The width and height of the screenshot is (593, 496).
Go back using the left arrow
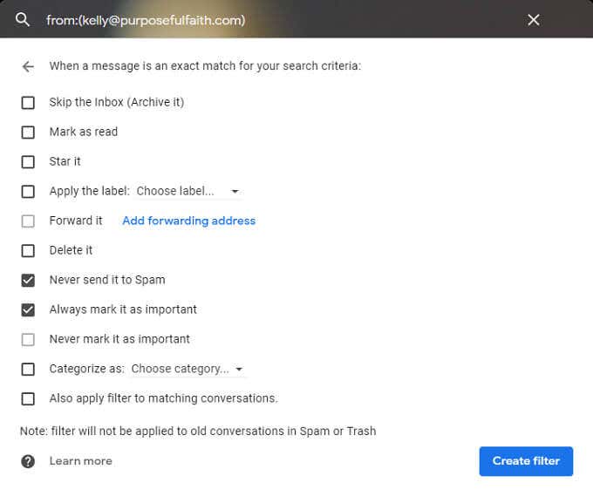(x=28, y=66)
